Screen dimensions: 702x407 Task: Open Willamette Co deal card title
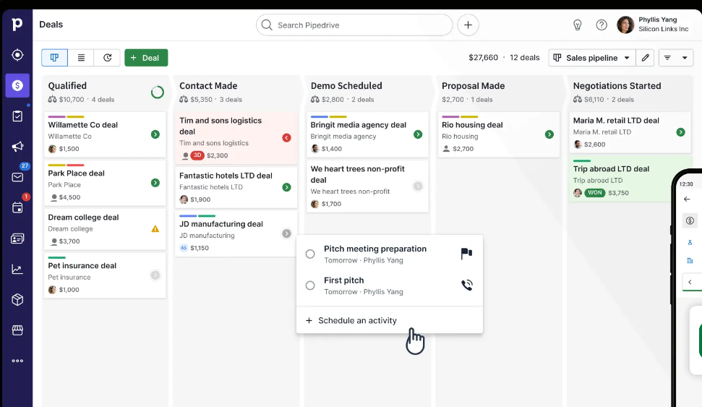pyautogui.click(x=83, y=125)
